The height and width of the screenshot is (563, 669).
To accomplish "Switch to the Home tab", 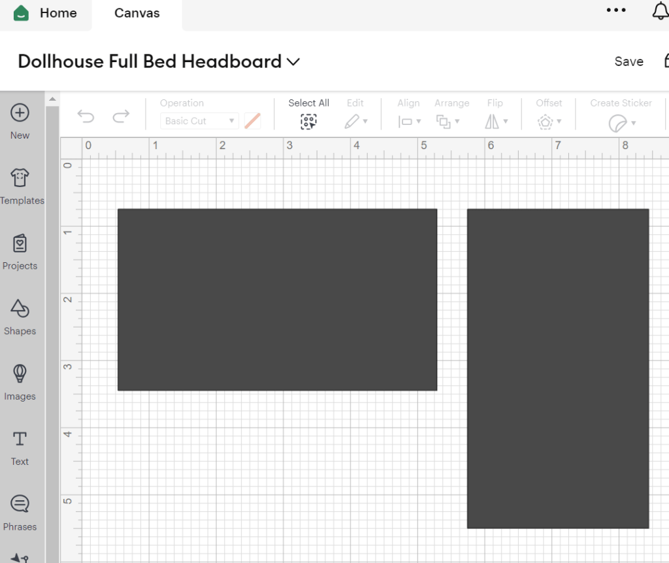I will pyautogui.click(x=46, y=13).
